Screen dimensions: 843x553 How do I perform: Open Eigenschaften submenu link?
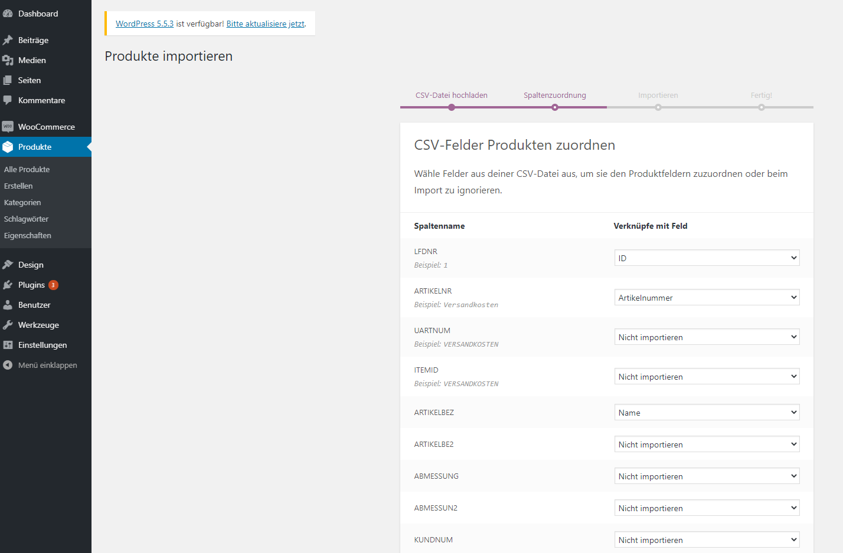(27, 235)
